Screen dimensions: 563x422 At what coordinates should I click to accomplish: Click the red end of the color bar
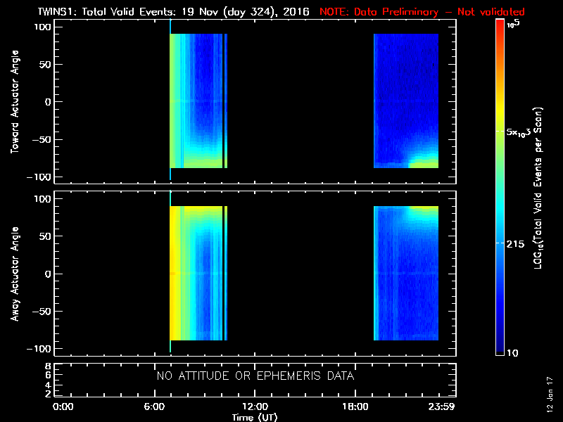tap(500, 28)
